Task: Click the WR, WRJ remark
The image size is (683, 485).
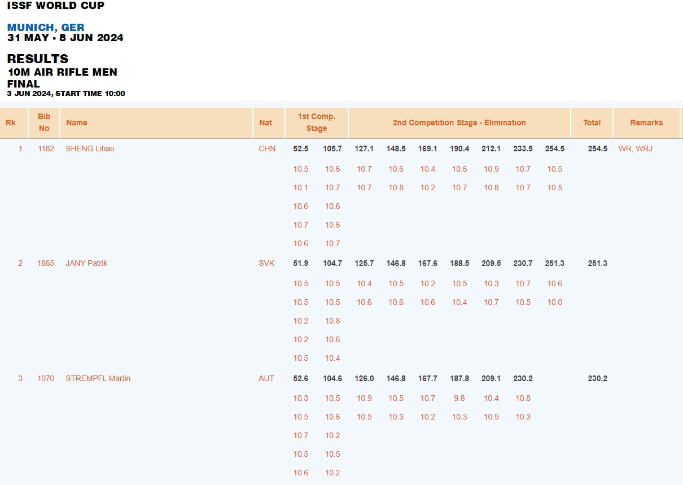Action: pyautogui.click(x=636, y=148)
